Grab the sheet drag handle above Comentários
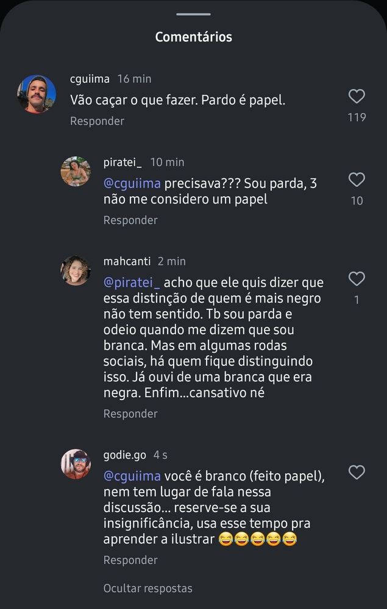The height and width of the screenshot is (609, 387). tap(194, 15)
